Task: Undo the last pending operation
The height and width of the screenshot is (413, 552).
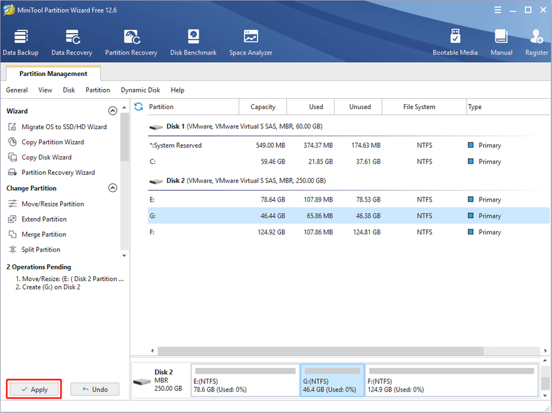Action: point(95,390)
